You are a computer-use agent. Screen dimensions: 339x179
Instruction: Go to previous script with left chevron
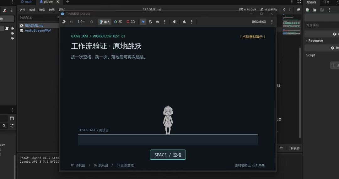point(284,10)
